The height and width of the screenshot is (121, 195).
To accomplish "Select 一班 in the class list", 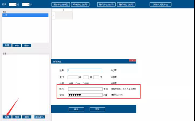I will tap(25, 15).
